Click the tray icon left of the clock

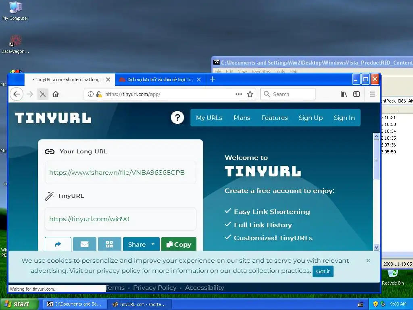[383, 304]
